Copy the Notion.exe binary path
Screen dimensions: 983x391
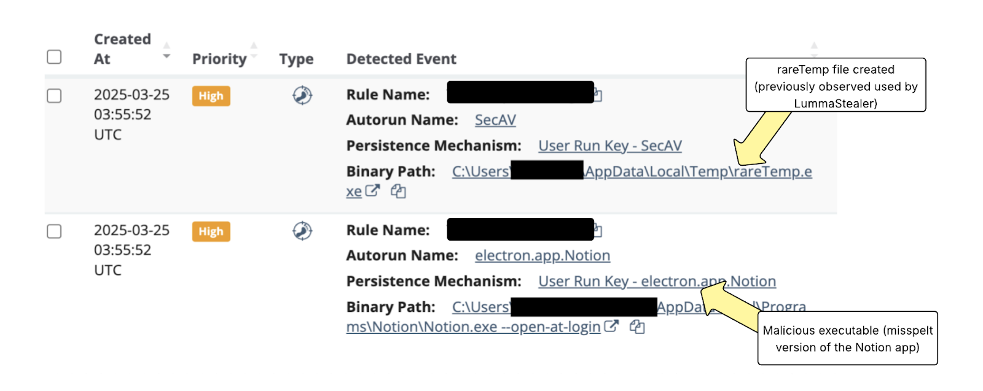(637, 327)
